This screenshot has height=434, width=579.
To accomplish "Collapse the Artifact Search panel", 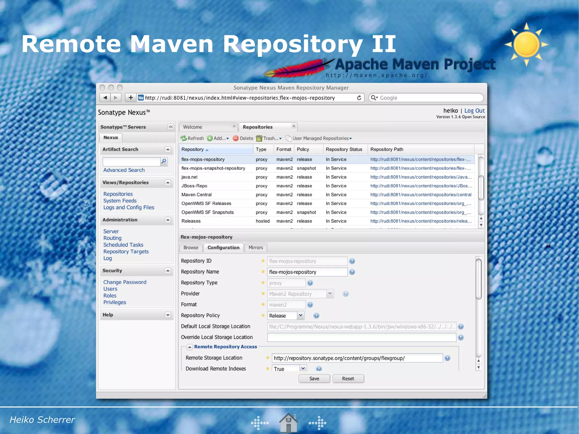I will pyautogui.click(x=168, y=149).
